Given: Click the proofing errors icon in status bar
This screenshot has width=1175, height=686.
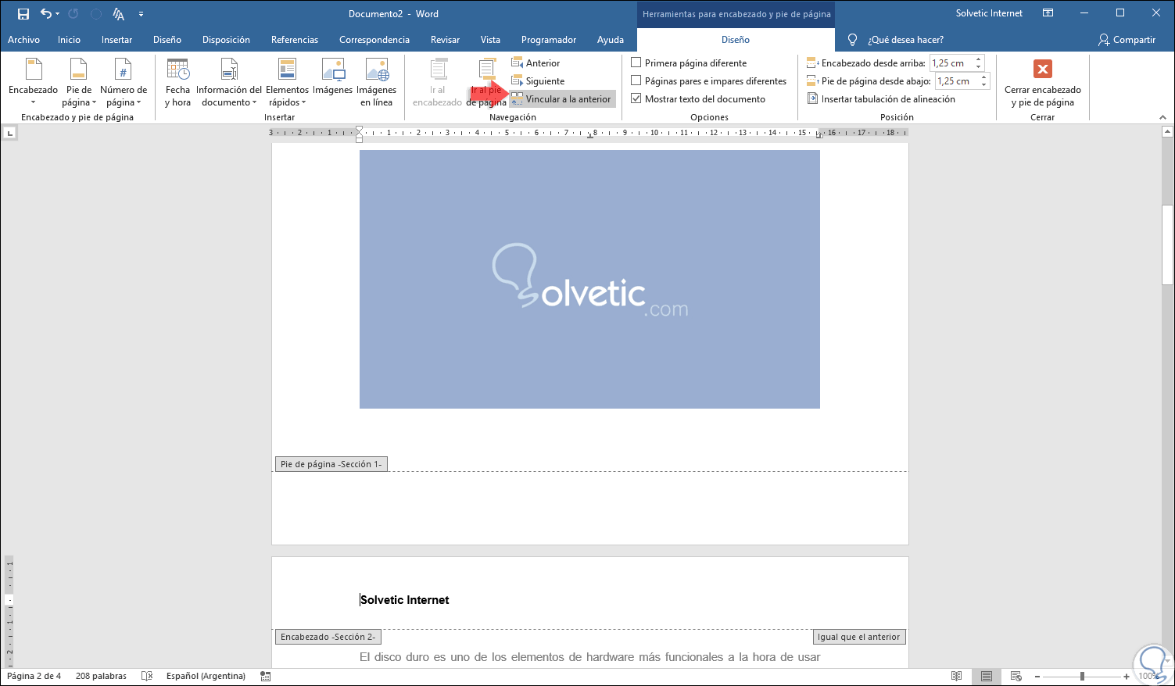Looking at the screenshot, I should (x=147, y=676).
